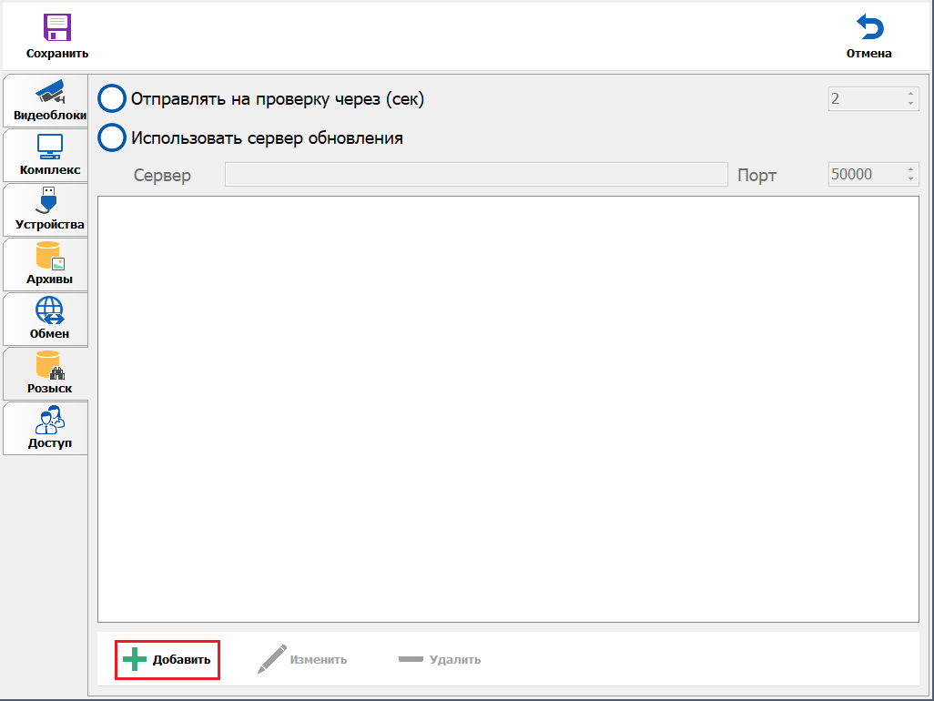Click the blue Cancel undo arrow icon
Image resolution: width=934 pixels, height=701 pixels.
pos(868,27)
